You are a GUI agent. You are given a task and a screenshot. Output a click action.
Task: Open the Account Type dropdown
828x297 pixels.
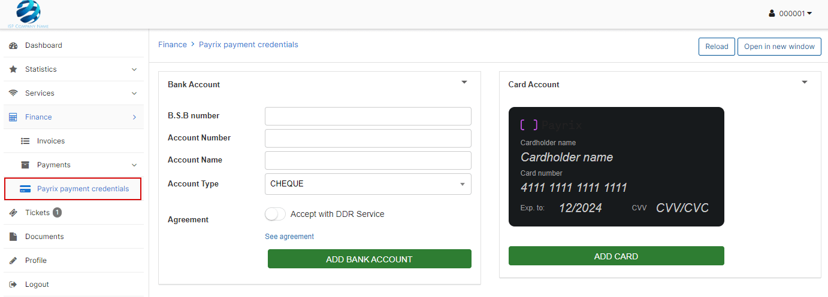pyautogui.click(x=368, y=184)
